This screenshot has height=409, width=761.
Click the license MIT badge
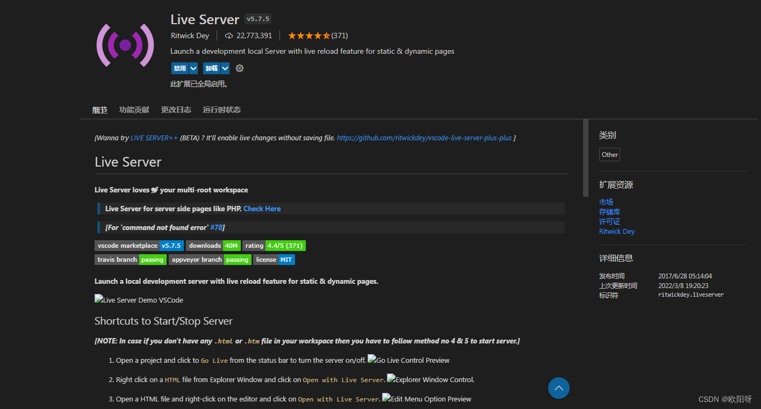coord(274,260)
